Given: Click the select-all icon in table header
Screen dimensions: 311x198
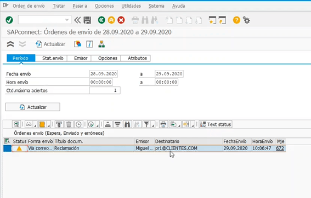Looking at the screenshot, I should (7, 141).
